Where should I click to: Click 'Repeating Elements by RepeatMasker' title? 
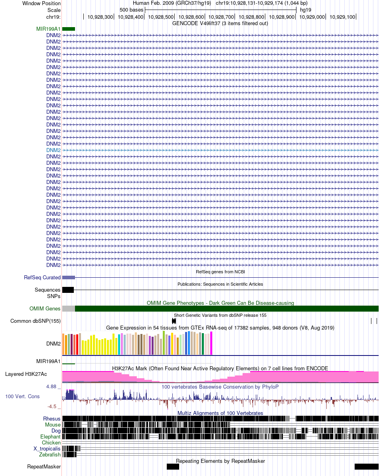pyautogui.click(x=220, y=461)
